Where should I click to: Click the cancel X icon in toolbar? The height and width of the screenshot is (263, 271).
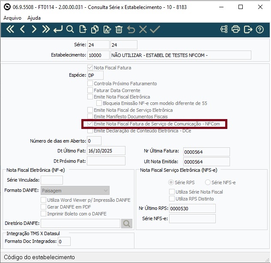pos(143,29)
